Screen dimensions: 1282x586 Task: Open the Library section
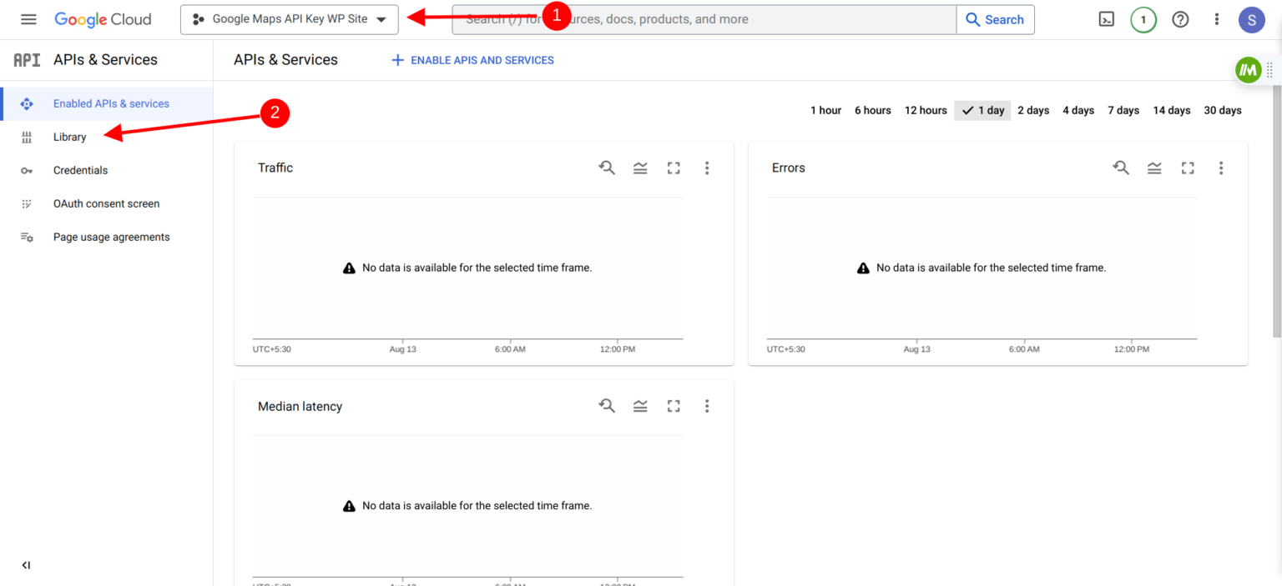[x=69, y=137]
